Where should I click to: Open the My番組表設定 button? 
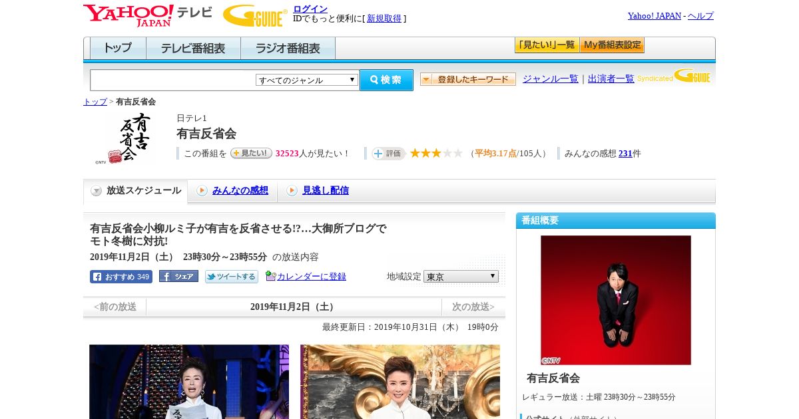click(x=612, y=45)
